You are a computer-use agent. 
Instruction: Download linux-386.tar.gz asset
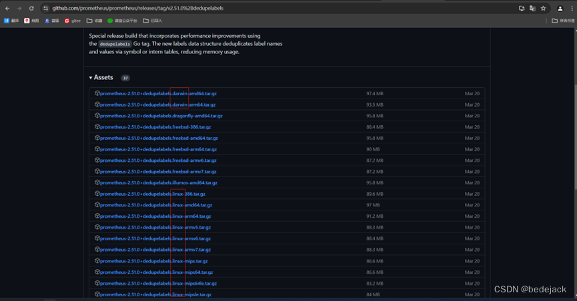pyautogui.click(x=153, y=194)
